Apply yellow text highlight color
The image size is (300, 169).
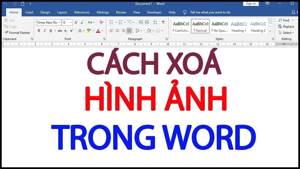89,31
